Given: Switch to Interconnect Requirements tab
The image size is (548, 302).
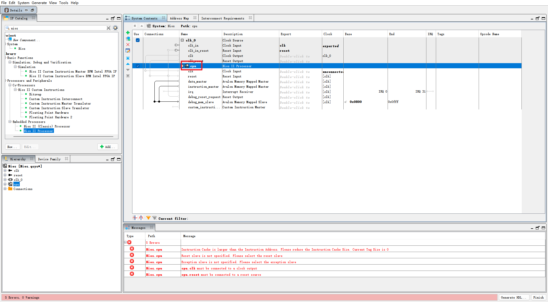Looking at the screenshot, I should click(223, 18).
